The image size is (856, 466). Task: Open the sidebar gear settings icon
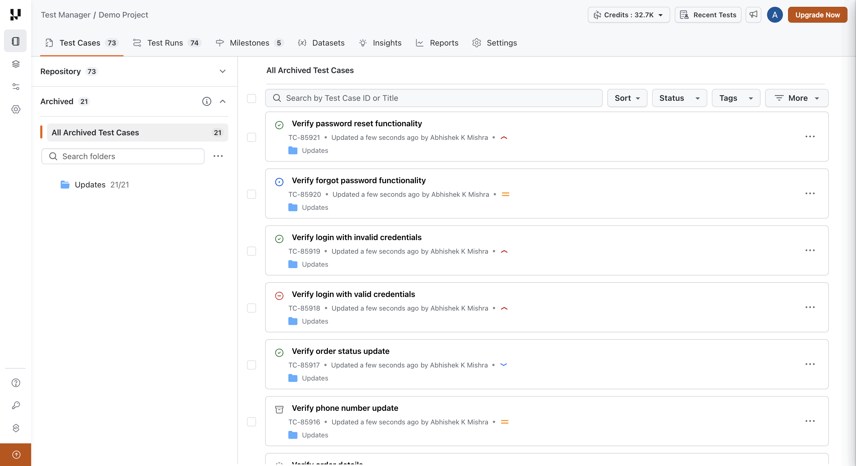[x=16, y=109]
